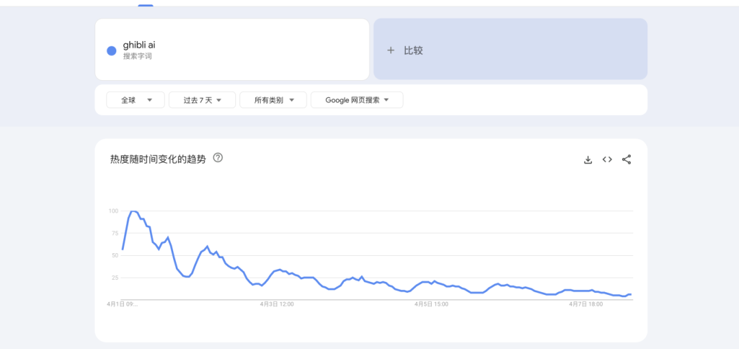The image size is (739, 349).
Task: Click the last data point of the trend line
Action: click(x=630, y=294)
